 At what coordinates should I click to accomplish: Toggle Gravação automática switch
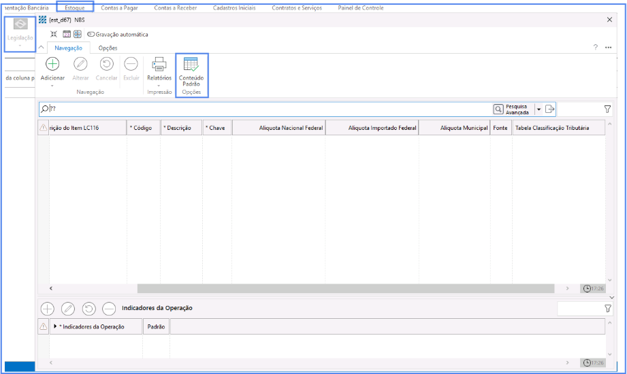coord(91,35)
